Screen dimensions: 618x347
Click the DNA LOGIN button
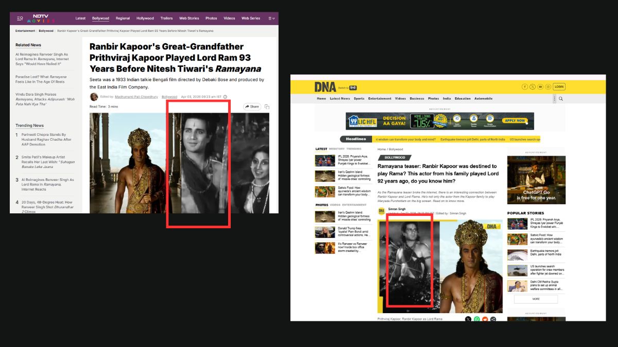coord(559,87)
